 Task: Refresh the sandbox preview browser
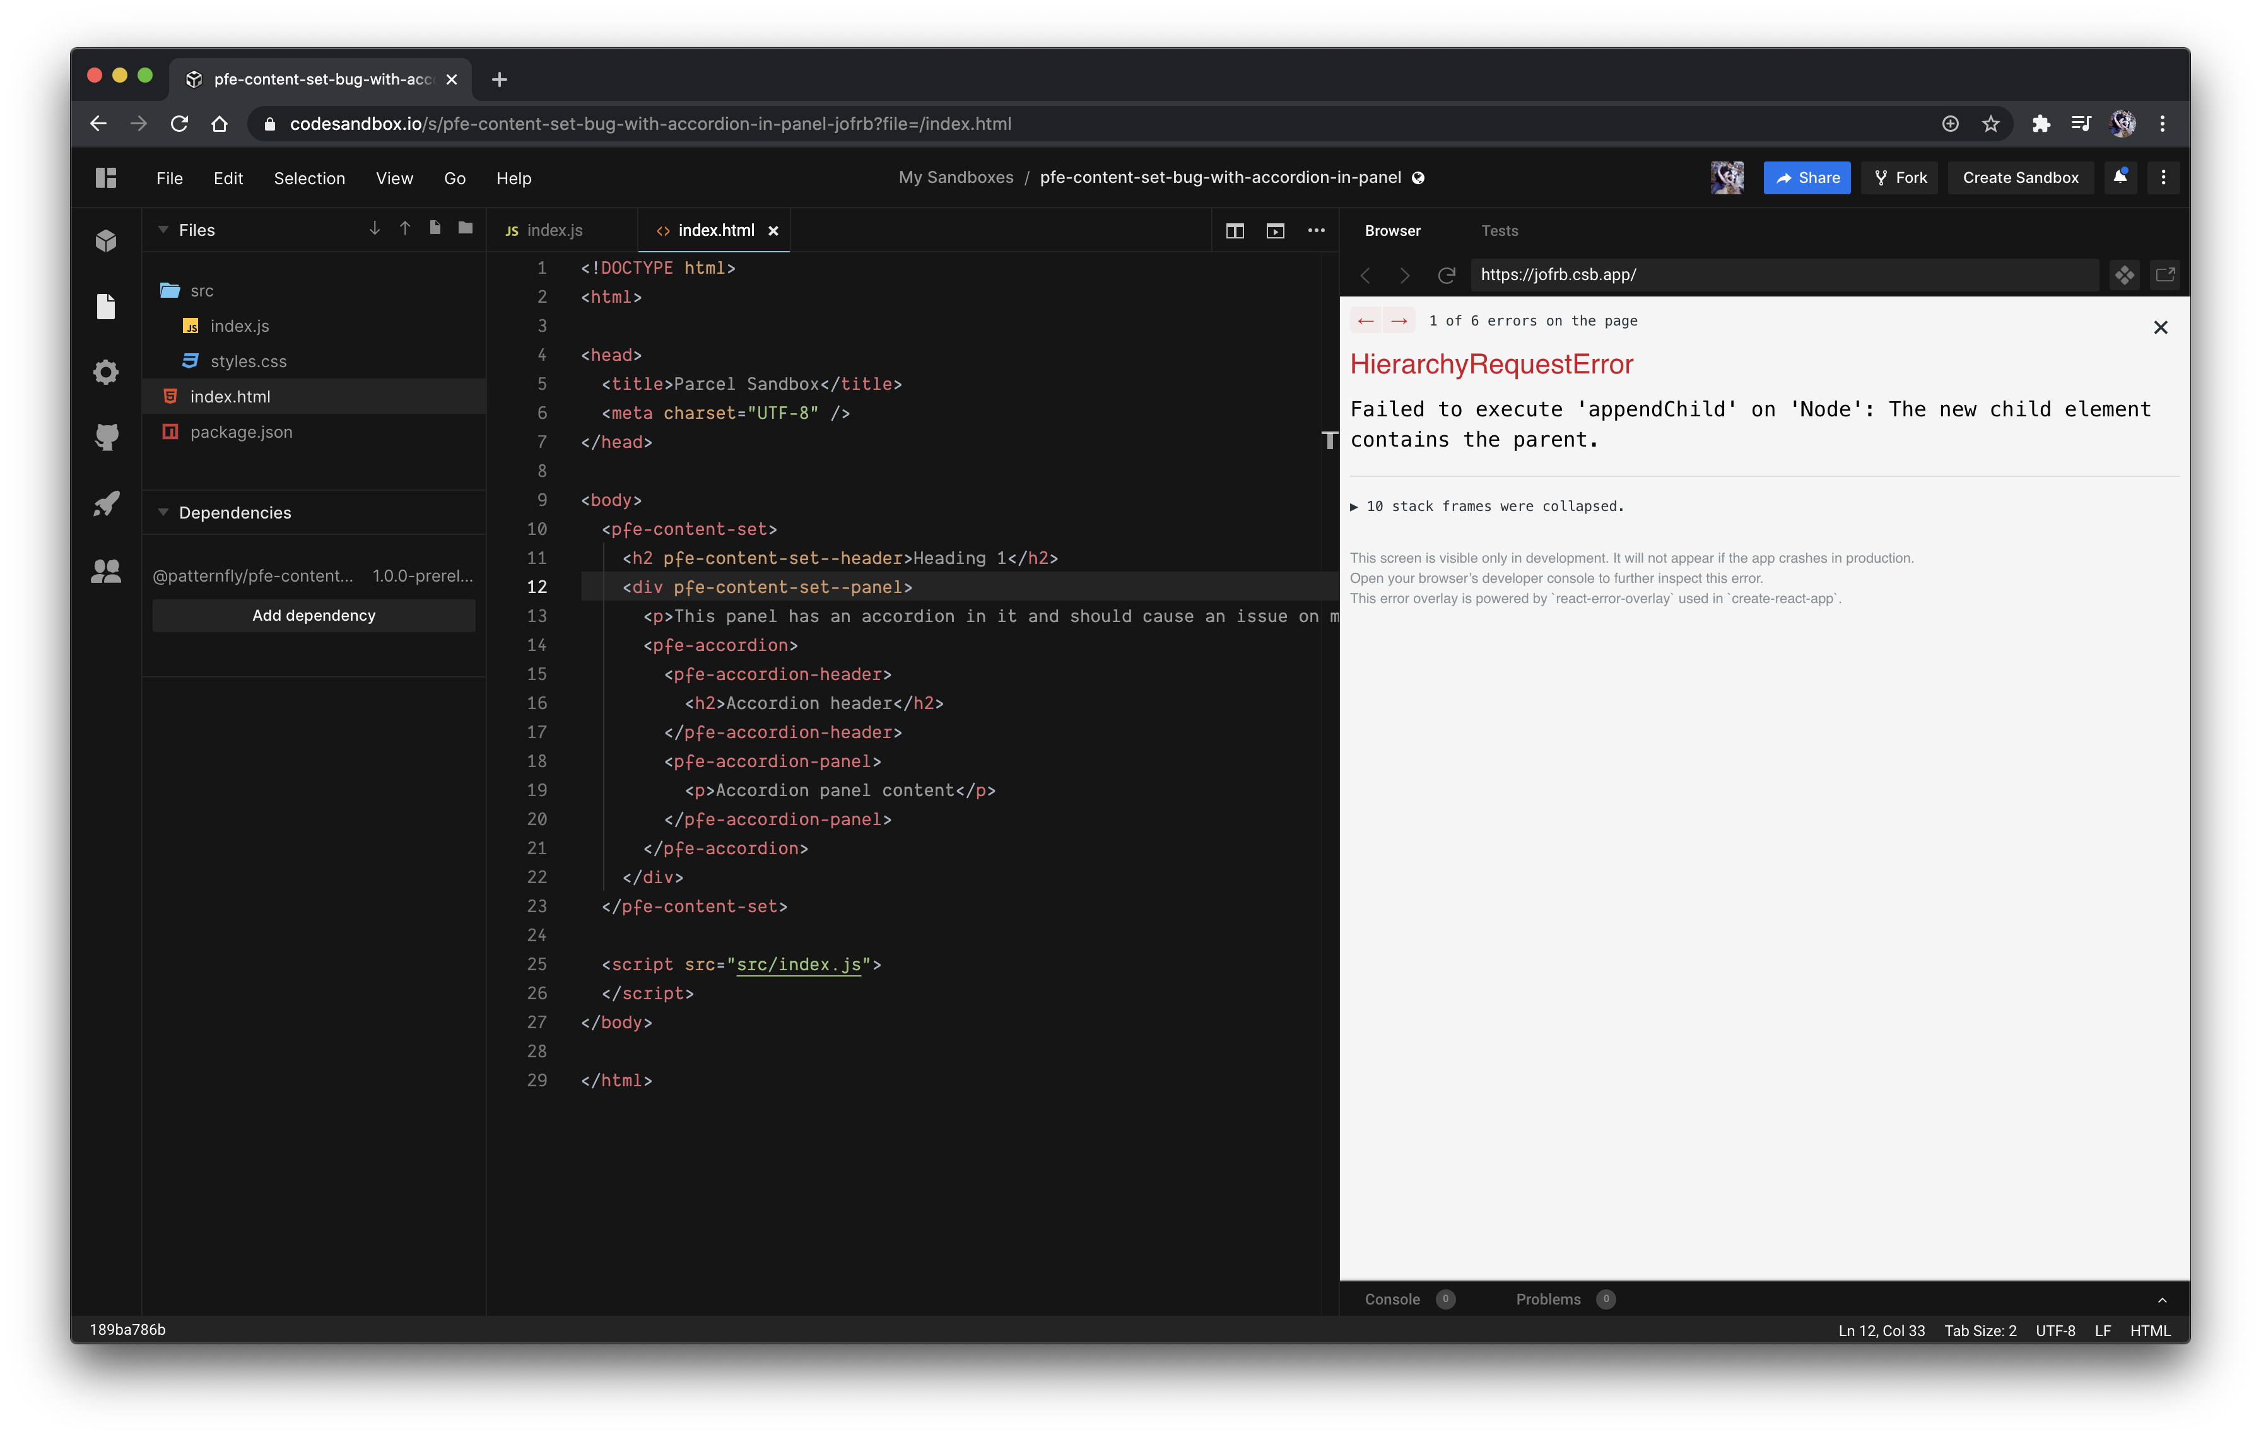point(1446,275)
